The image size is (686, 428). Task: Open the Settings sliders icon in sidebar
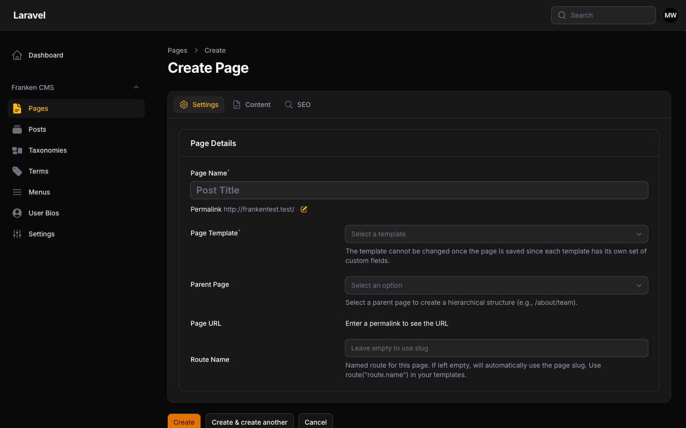[17, 234]
